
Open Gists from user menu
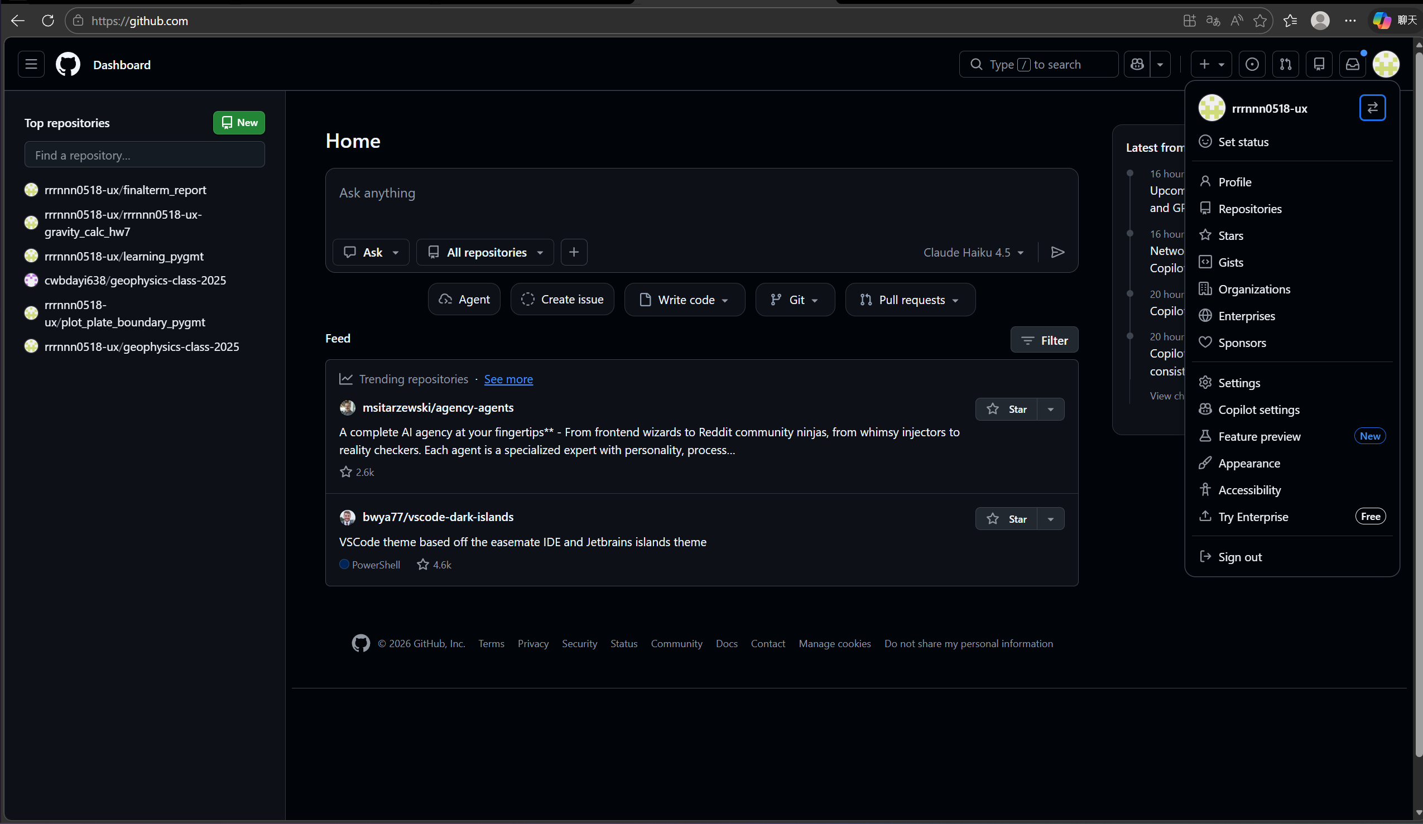[1292, 262]
